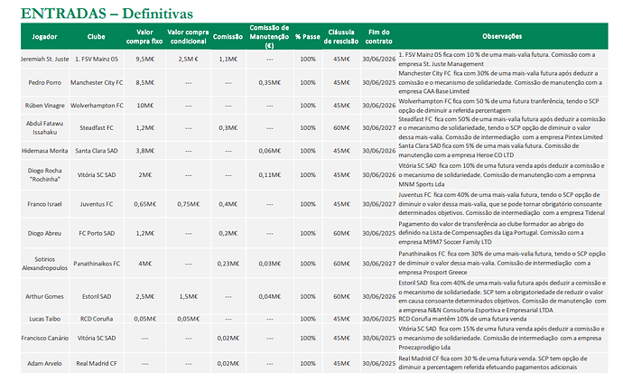Image resolution: width=623 pixels, height=391 pixels.
Task: Select player name 'Hidemasa Morita'
Action: 44,151
